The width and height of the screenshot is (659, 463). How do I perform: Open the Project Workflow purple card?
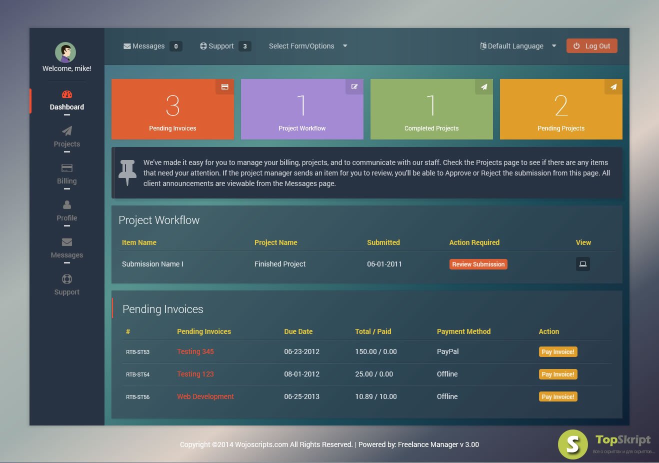[x=302, y=109]
